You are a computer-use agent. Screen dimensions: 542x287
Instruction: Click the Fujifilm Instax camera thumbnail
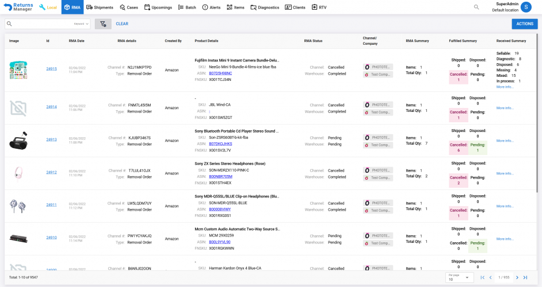coord(18,70)
